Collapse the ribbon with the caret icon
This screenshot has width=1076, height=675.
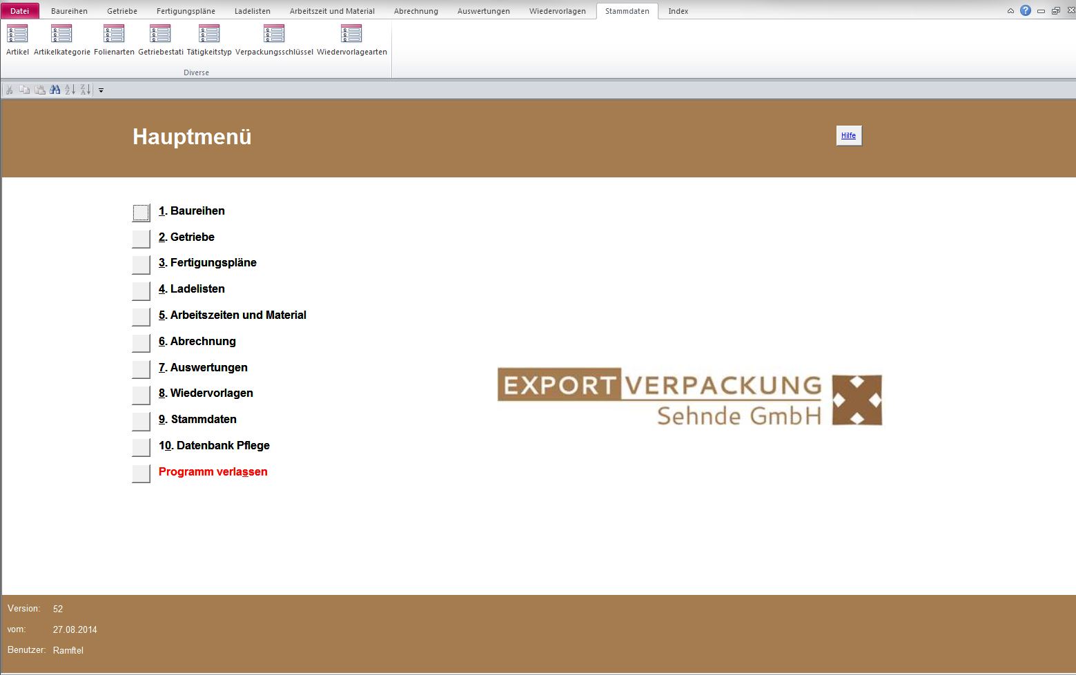click(x=1010, y=11)
